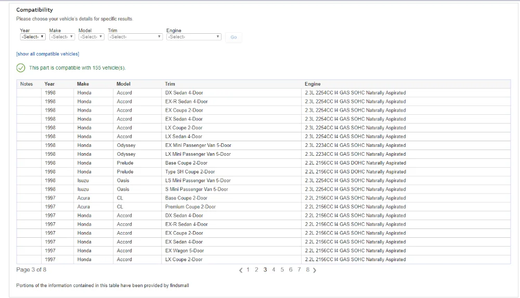The image size is (520, 298).
Task: Open the Model dropdown
Action: click(x=91, y=37)
